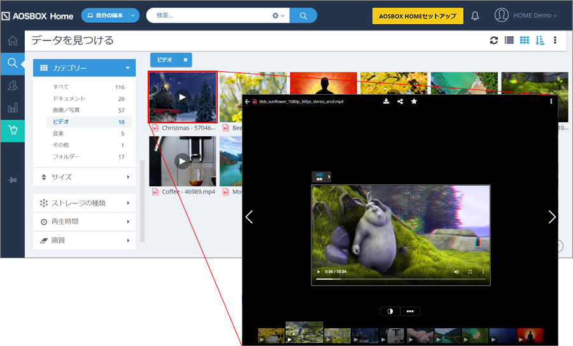The image size is (573, 346).
Task: Toggle fullscreen in video player
Action: (470, 272)
